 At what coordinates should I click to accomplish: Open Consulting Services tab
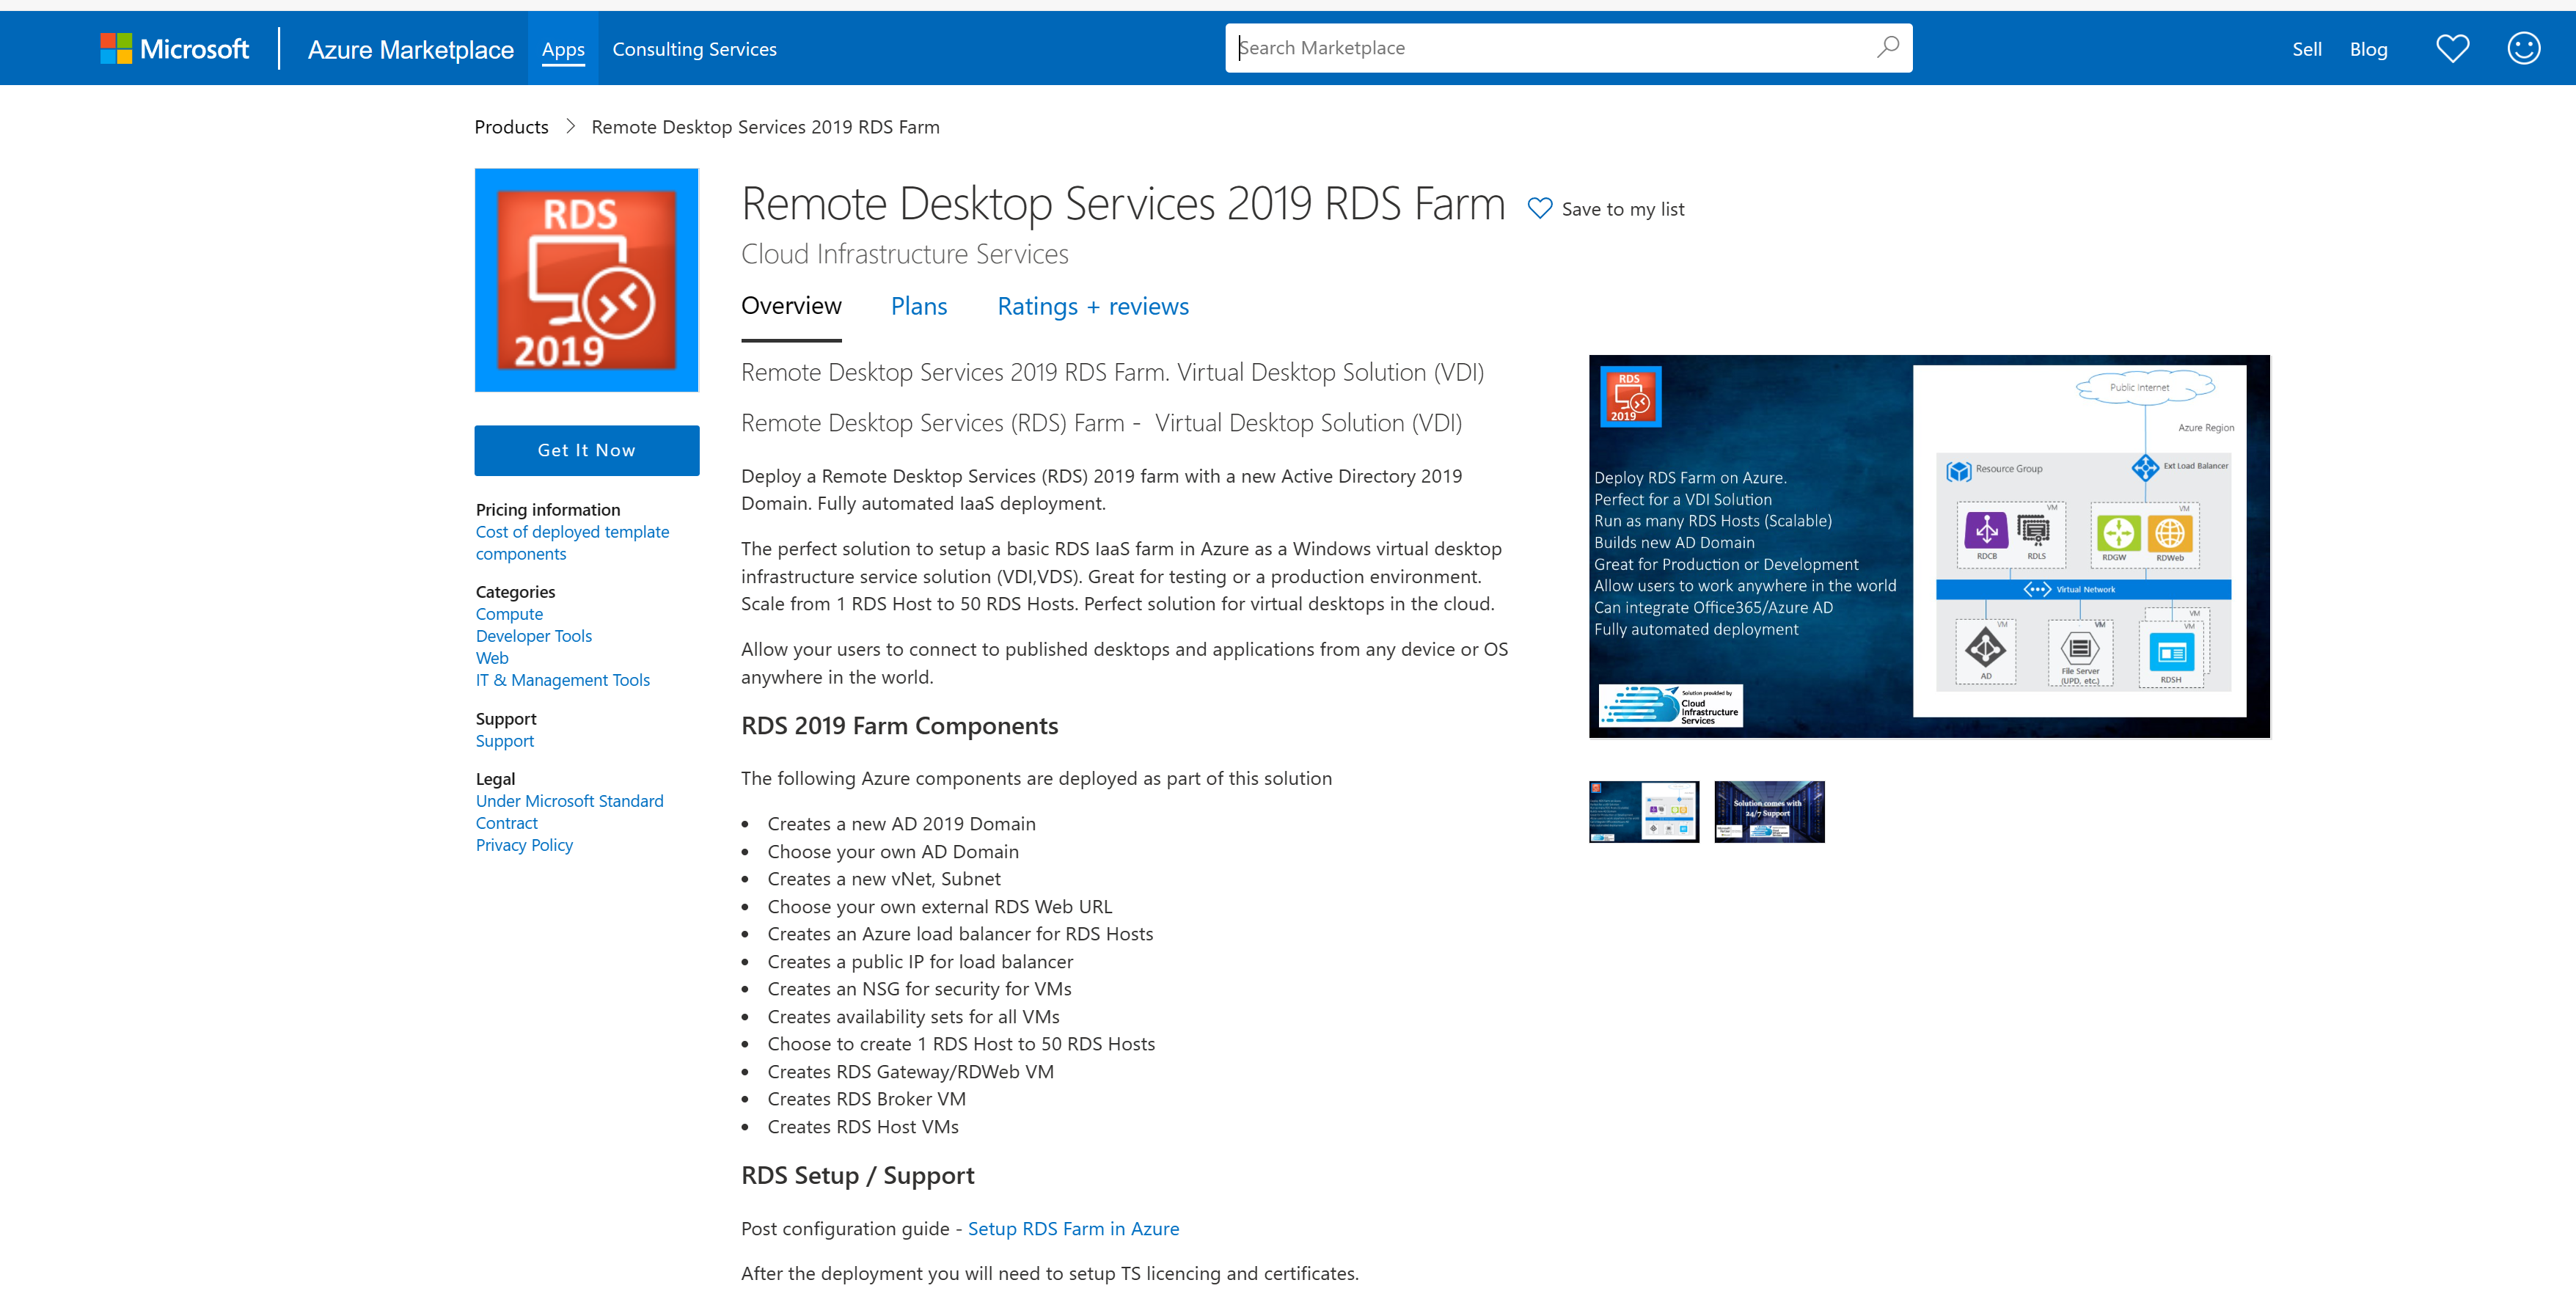[x=694, y=49]
